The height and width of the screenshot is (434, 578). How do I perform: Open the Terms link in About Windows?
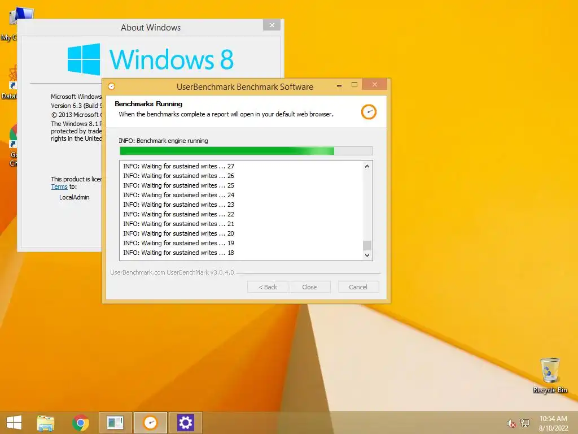point(59,186)
